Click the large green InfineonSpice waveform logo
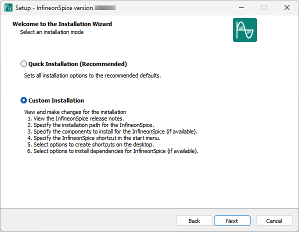The image size is (299, 232). [x=245, y=30]
